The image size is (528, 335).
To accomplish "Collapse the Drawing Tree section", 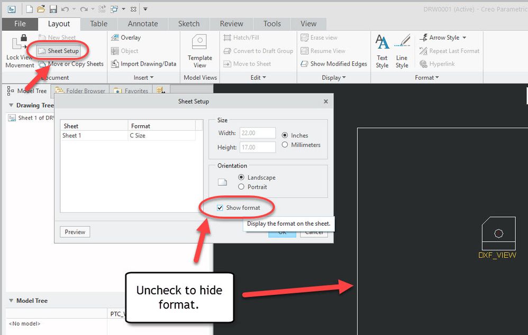I will coord(11,105).
